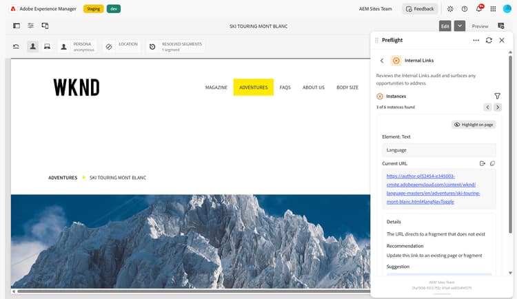Open the solutions app grid icon
The height and width of the screenshot is (299, 517).
(493, 9)
